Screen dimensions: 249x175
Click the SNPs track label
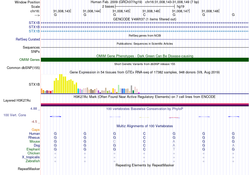click(x=35, y=51)
